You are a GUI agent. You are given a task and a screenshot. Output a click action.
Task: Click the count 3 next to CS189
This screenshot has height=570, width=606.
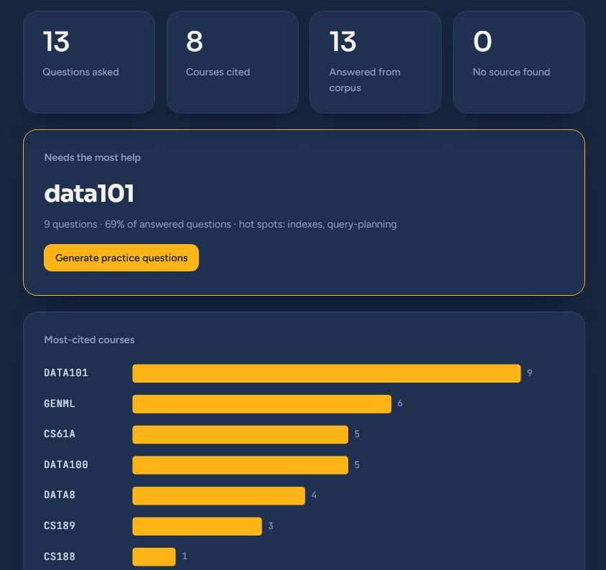(x=271, y=525)
